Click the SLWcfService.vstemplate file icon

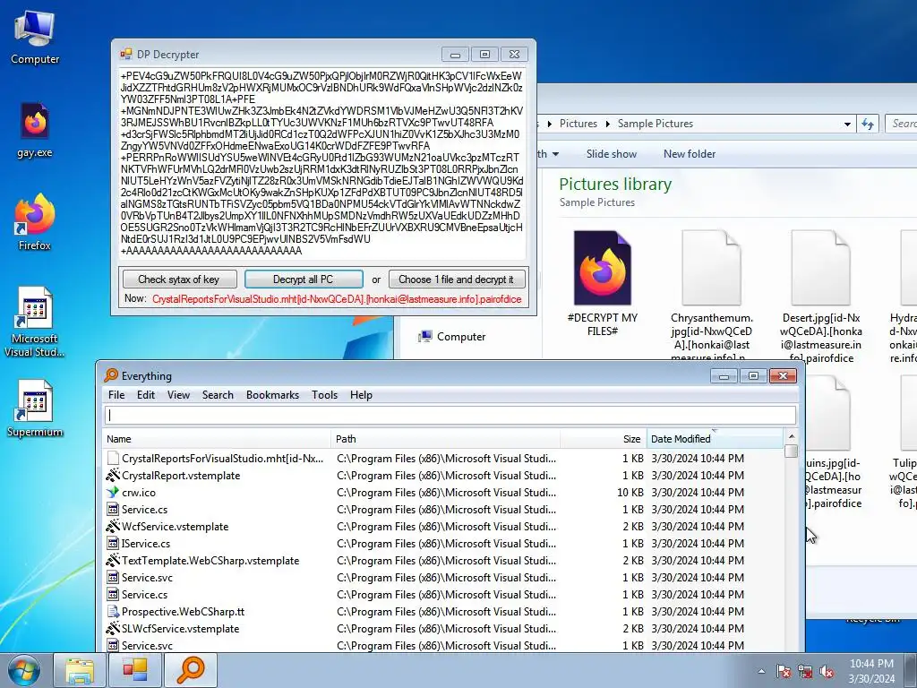113,628
